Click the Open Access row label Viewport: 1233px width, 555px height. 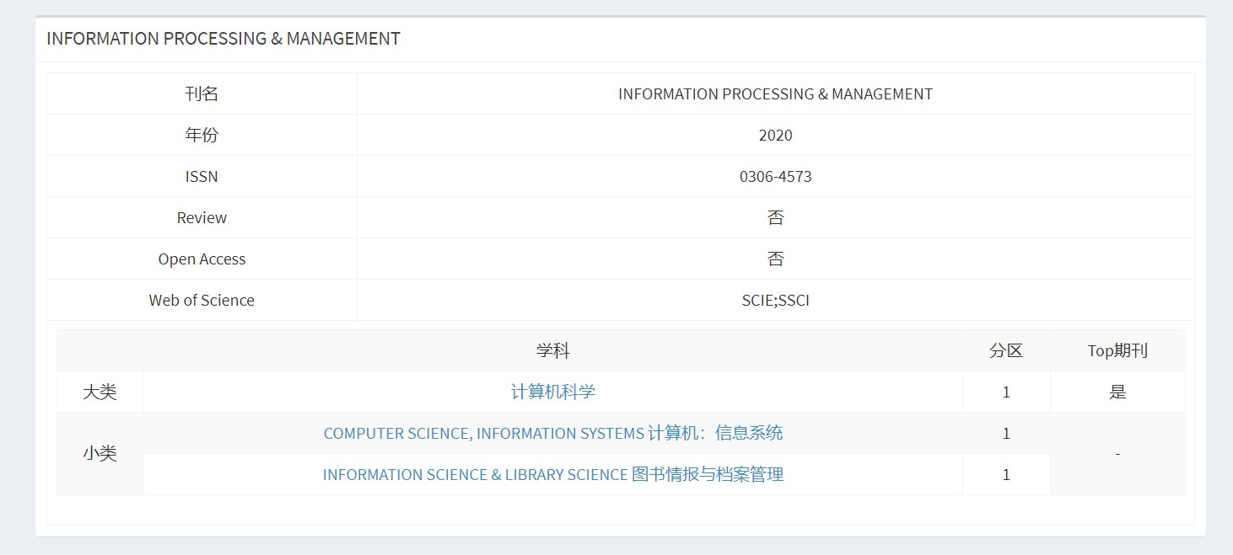(x=202, y=259)
